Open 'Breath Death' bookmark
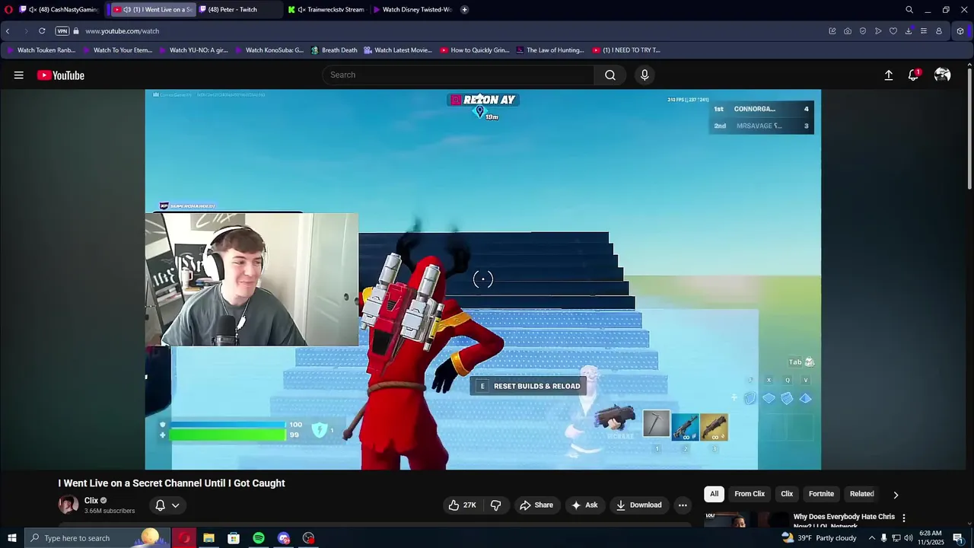974x548 pixels. click(334, 50)
